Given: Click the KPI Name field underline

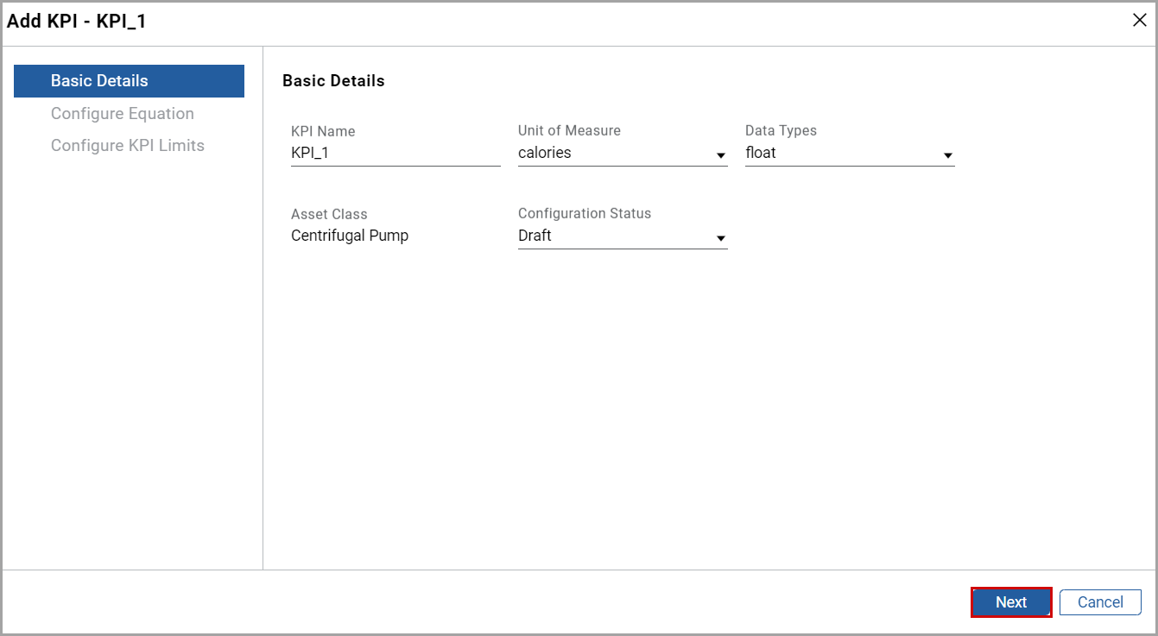Looking at the screenshot, I should point(395,166).
